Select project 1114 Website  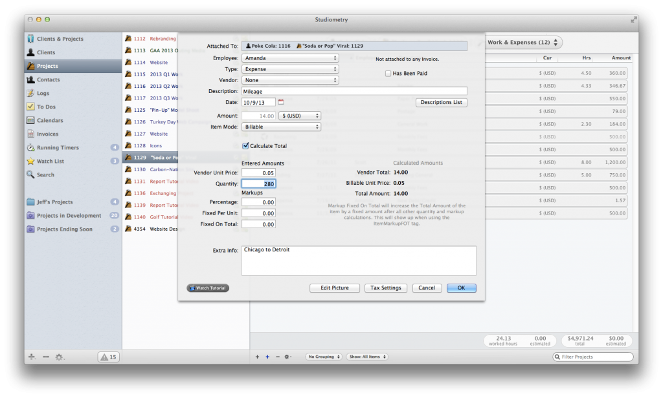tap(151, 62)
